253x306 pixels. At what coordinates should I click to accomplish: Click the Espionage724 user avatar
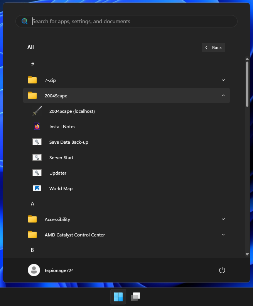click(x=34, y=270)
